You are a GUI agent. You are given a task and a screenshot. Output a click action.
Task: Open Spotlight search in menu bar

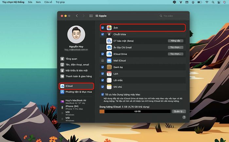click(213, 2)
